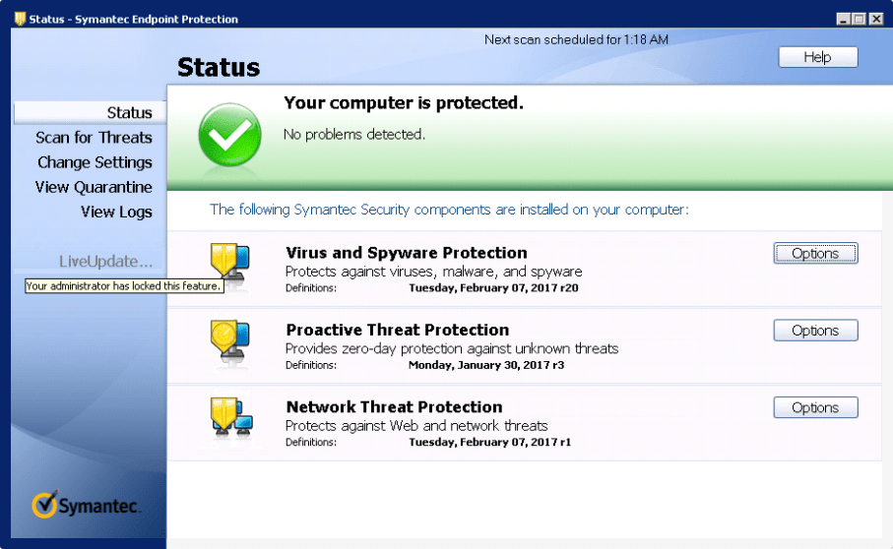The height and width of the screenshot is (549, 893).
Task: Click the locked LiveUpdate link
Action: 106,261
